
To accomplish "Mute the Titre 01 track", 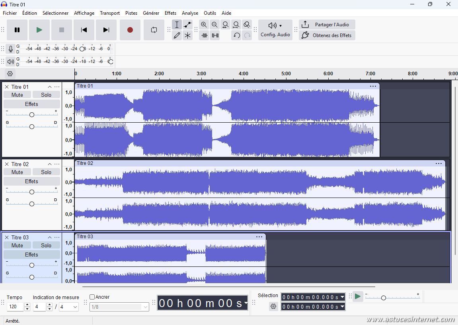I will [x=17, y=95].
